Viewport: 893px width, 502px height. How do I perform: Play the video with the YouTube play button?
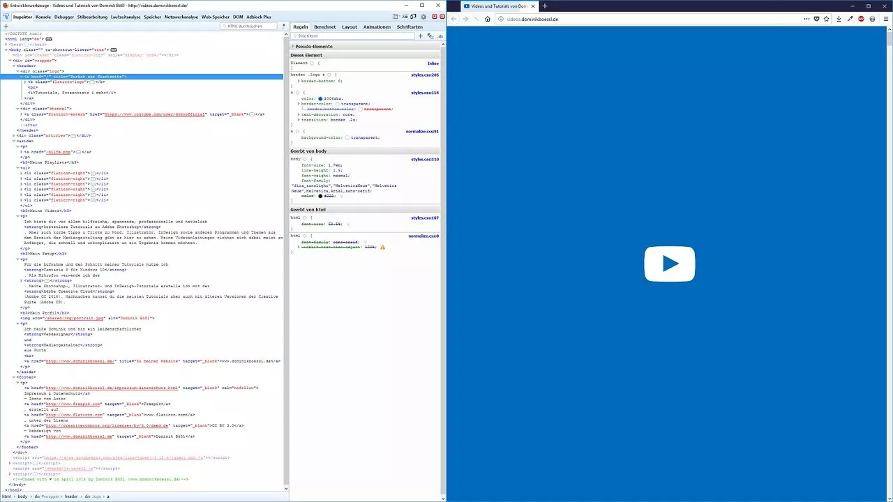click(669, 264)
